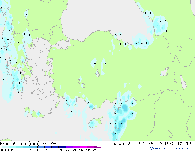This screenshot has height=151, width=195.
Task: Click the '10' legend scale label
Action: 38,150
